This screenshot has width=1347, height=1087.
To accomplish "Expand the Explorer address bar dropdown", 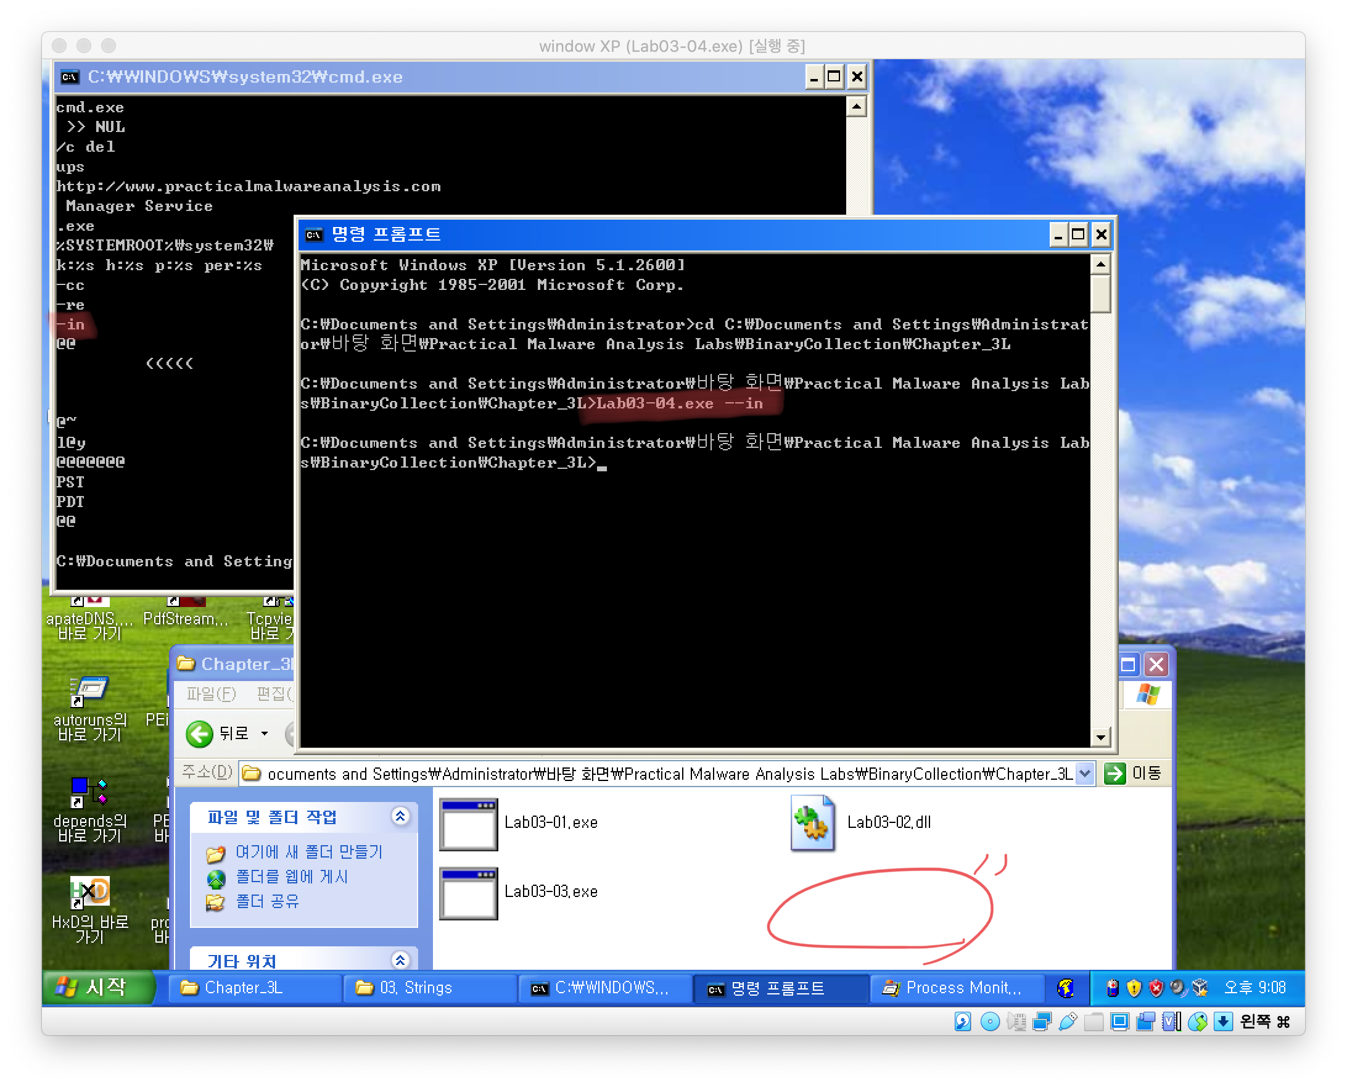I will [x=1085, y=774].
